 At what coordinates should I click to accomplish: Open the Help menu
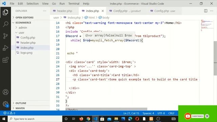(x=86, y=4)
